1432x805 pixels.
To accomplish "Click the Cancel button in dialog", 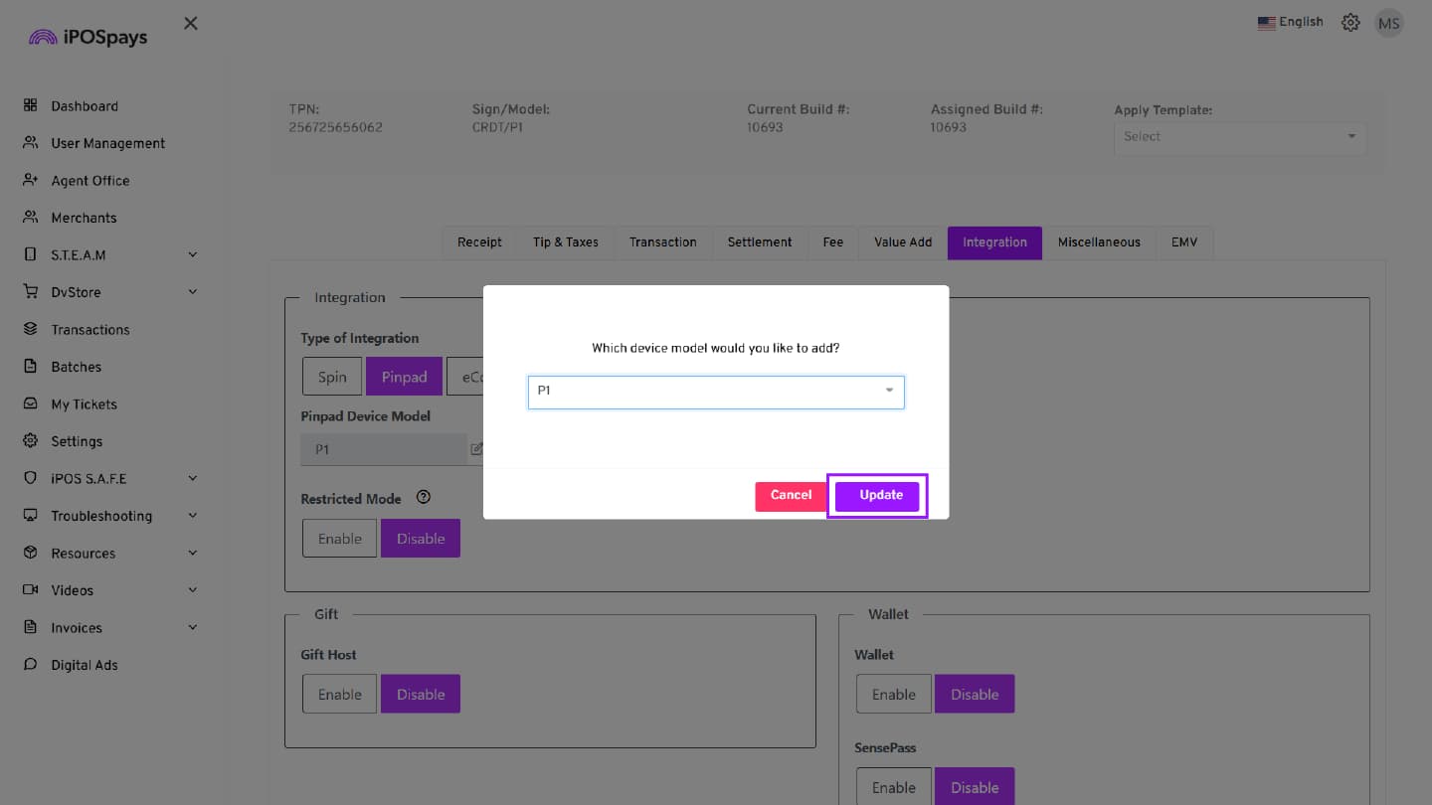I will coord(791,496).
